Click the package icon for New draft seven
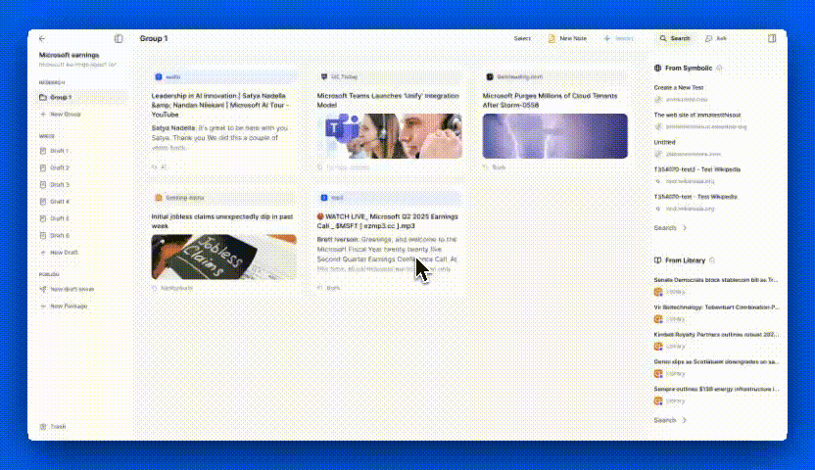Image resolution: width=815 pixels, height=470 pixels. coord(43,289)
